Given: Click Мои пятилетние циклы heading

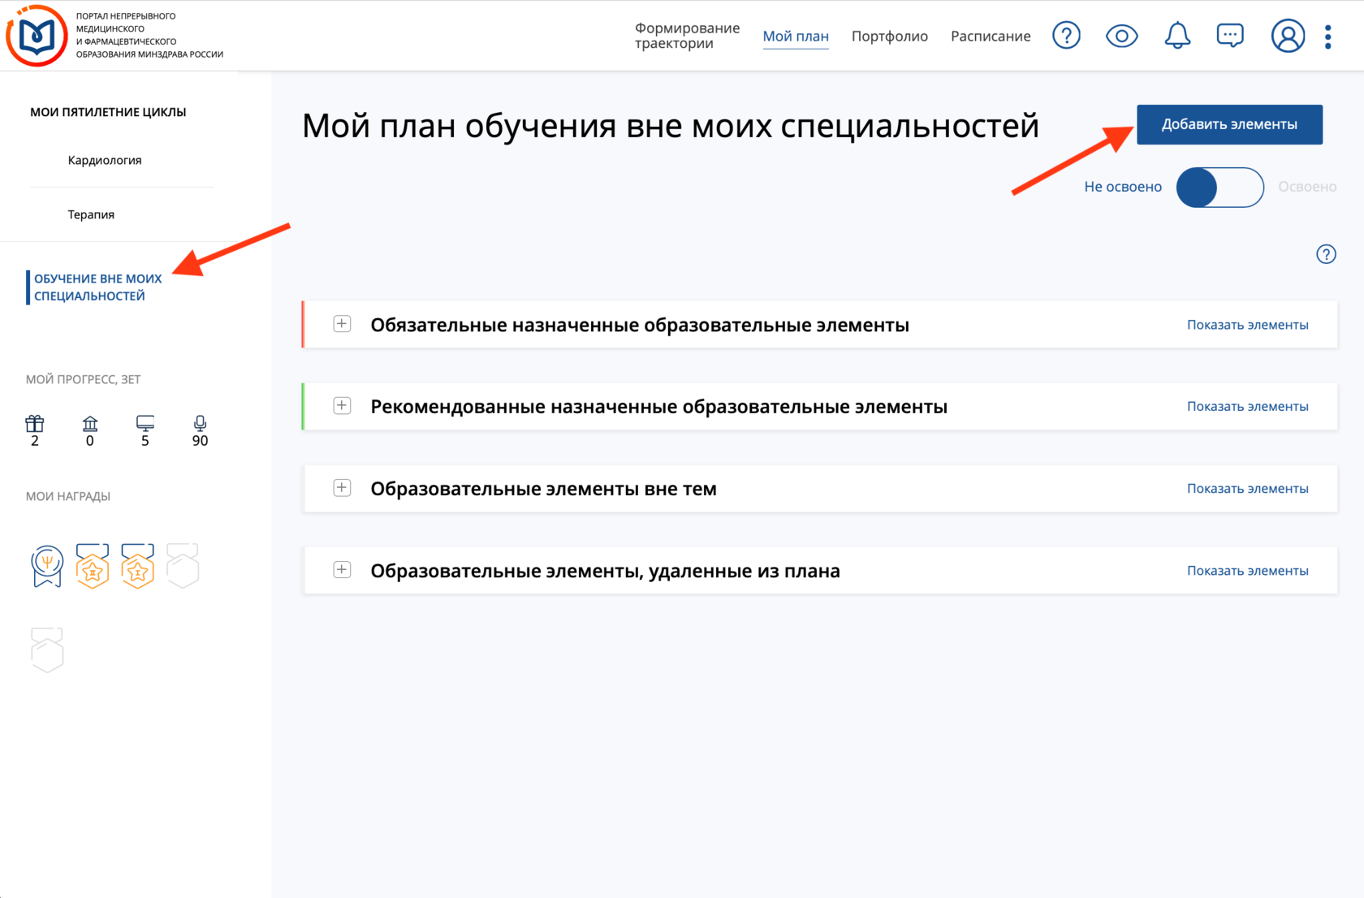Looking at the screenshot, I should [108, 112].
